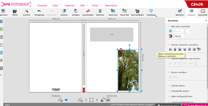Collapse Objekte zueinander ausrichten section

(x=169, y=45)
